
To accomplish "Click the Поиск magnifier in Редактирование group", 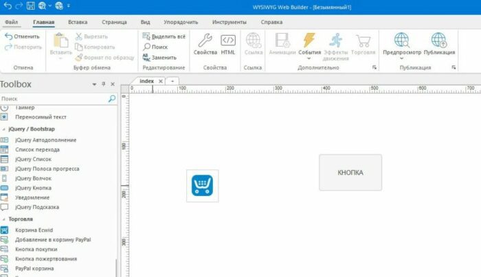I will (155, 47).
